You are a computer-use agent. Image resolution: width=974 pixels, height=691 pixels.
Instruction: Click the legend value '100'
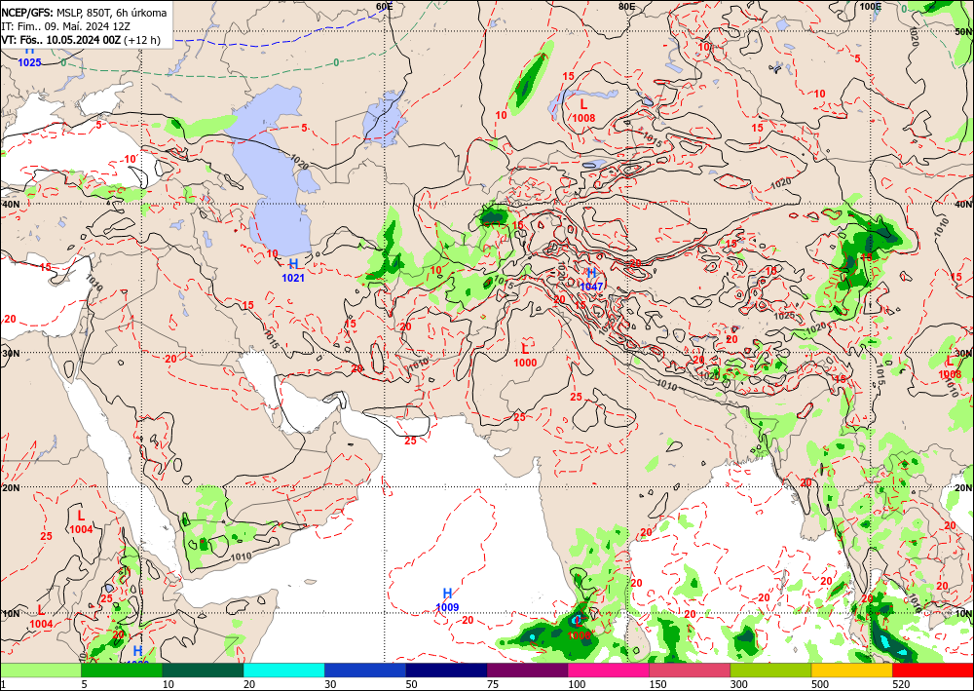576,684
